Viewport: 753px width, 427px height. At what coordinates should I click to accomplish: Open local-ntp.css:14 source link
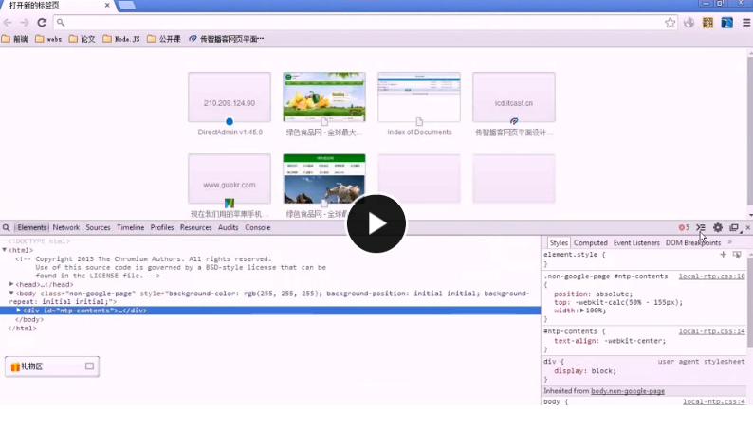(x=711, y=331)
